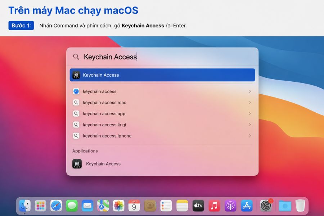Click the 'Bước 1:' step label
This screenshot has width=324, height=216.
click(21, 26)
